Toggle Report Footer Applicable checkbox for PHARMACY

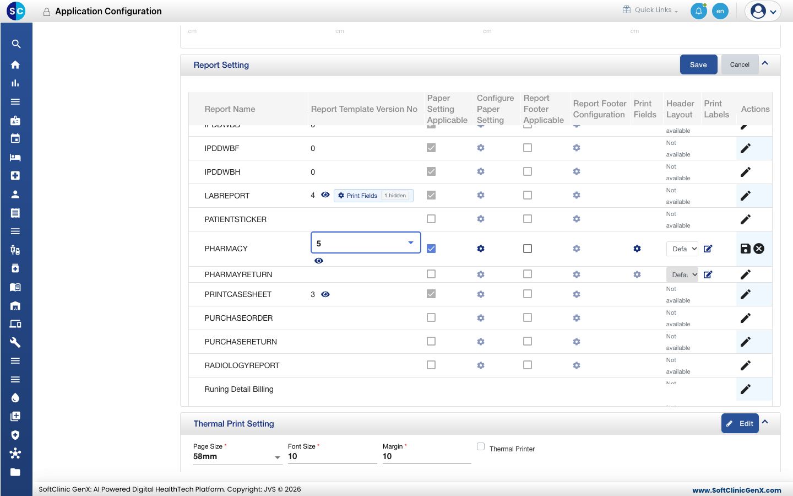(528, 249)
